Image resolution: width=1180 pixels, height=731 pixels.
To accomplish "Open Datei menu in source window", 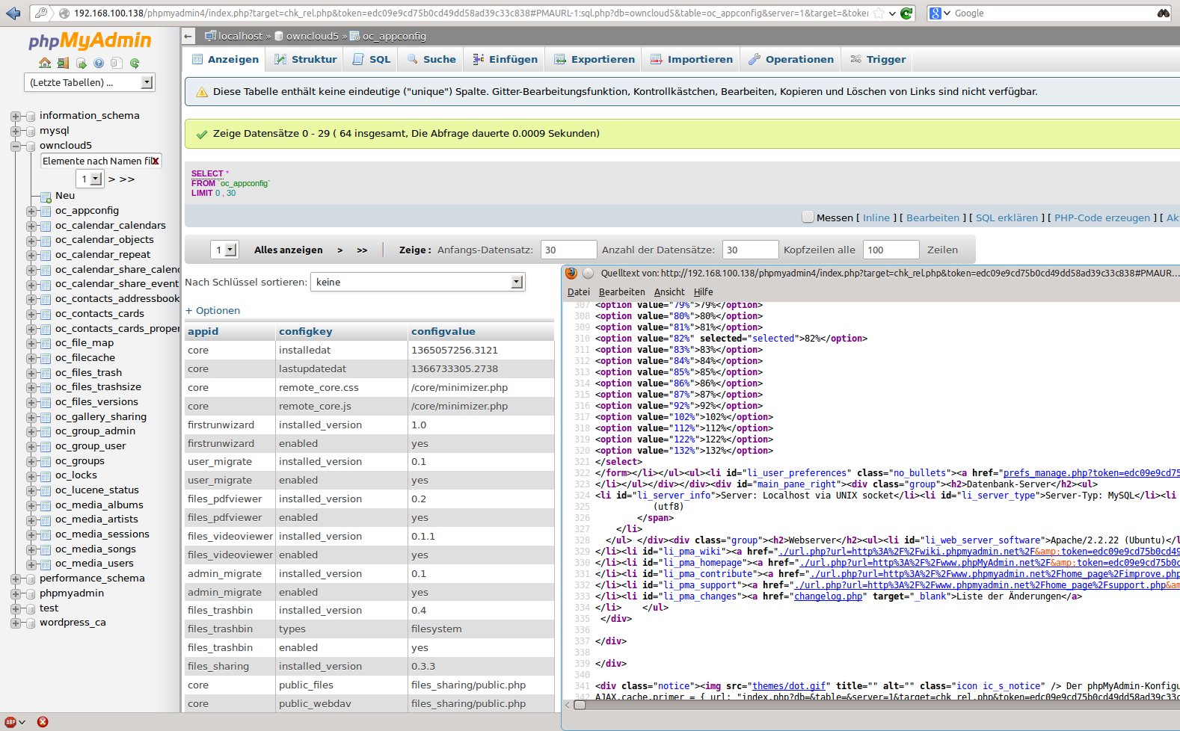I will (579, 292).
